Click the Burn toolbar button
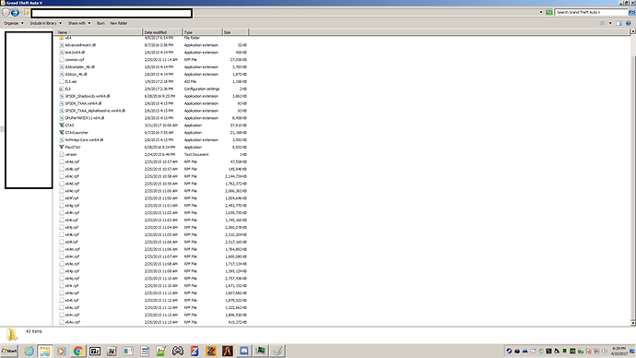 (x=100, y=23)
